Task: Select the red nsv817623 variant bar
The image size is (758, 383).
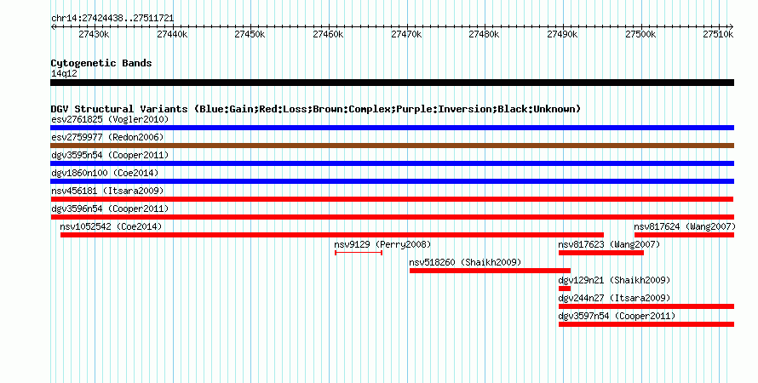Action: pyautogui.click(x=601, y=253)
